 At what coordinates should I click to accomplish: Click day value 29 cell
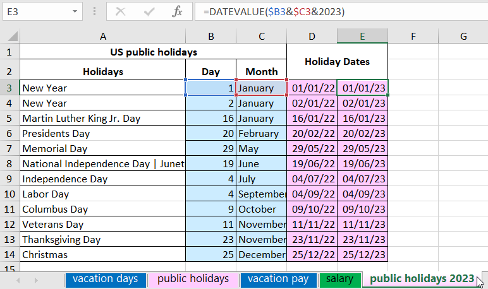(x=210, y=148)
